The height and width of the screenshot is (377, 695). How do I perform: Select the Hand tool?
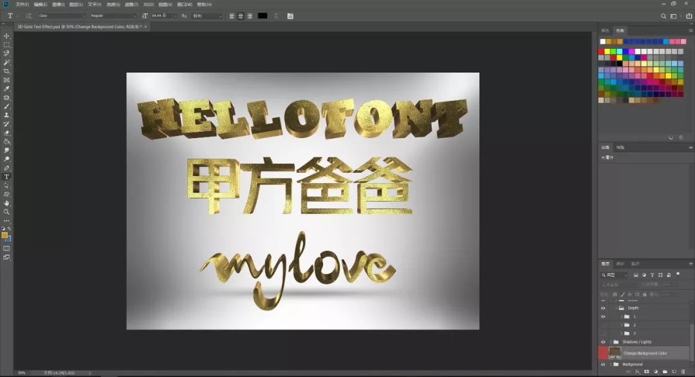(7, 203)
